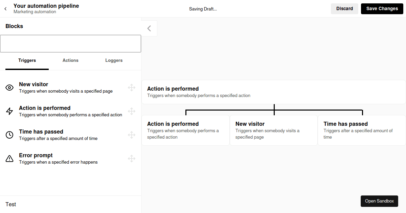
Task: Switch to the Loggers tab
Action: click(114, 60)
